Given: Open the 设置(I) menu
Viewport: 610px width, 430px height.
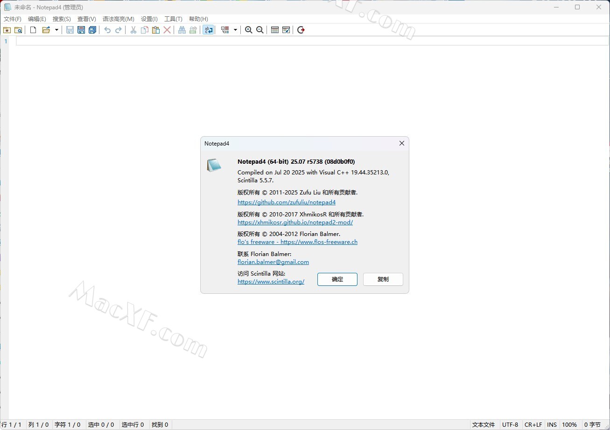Looking at the screenshot, I should 149,19.
